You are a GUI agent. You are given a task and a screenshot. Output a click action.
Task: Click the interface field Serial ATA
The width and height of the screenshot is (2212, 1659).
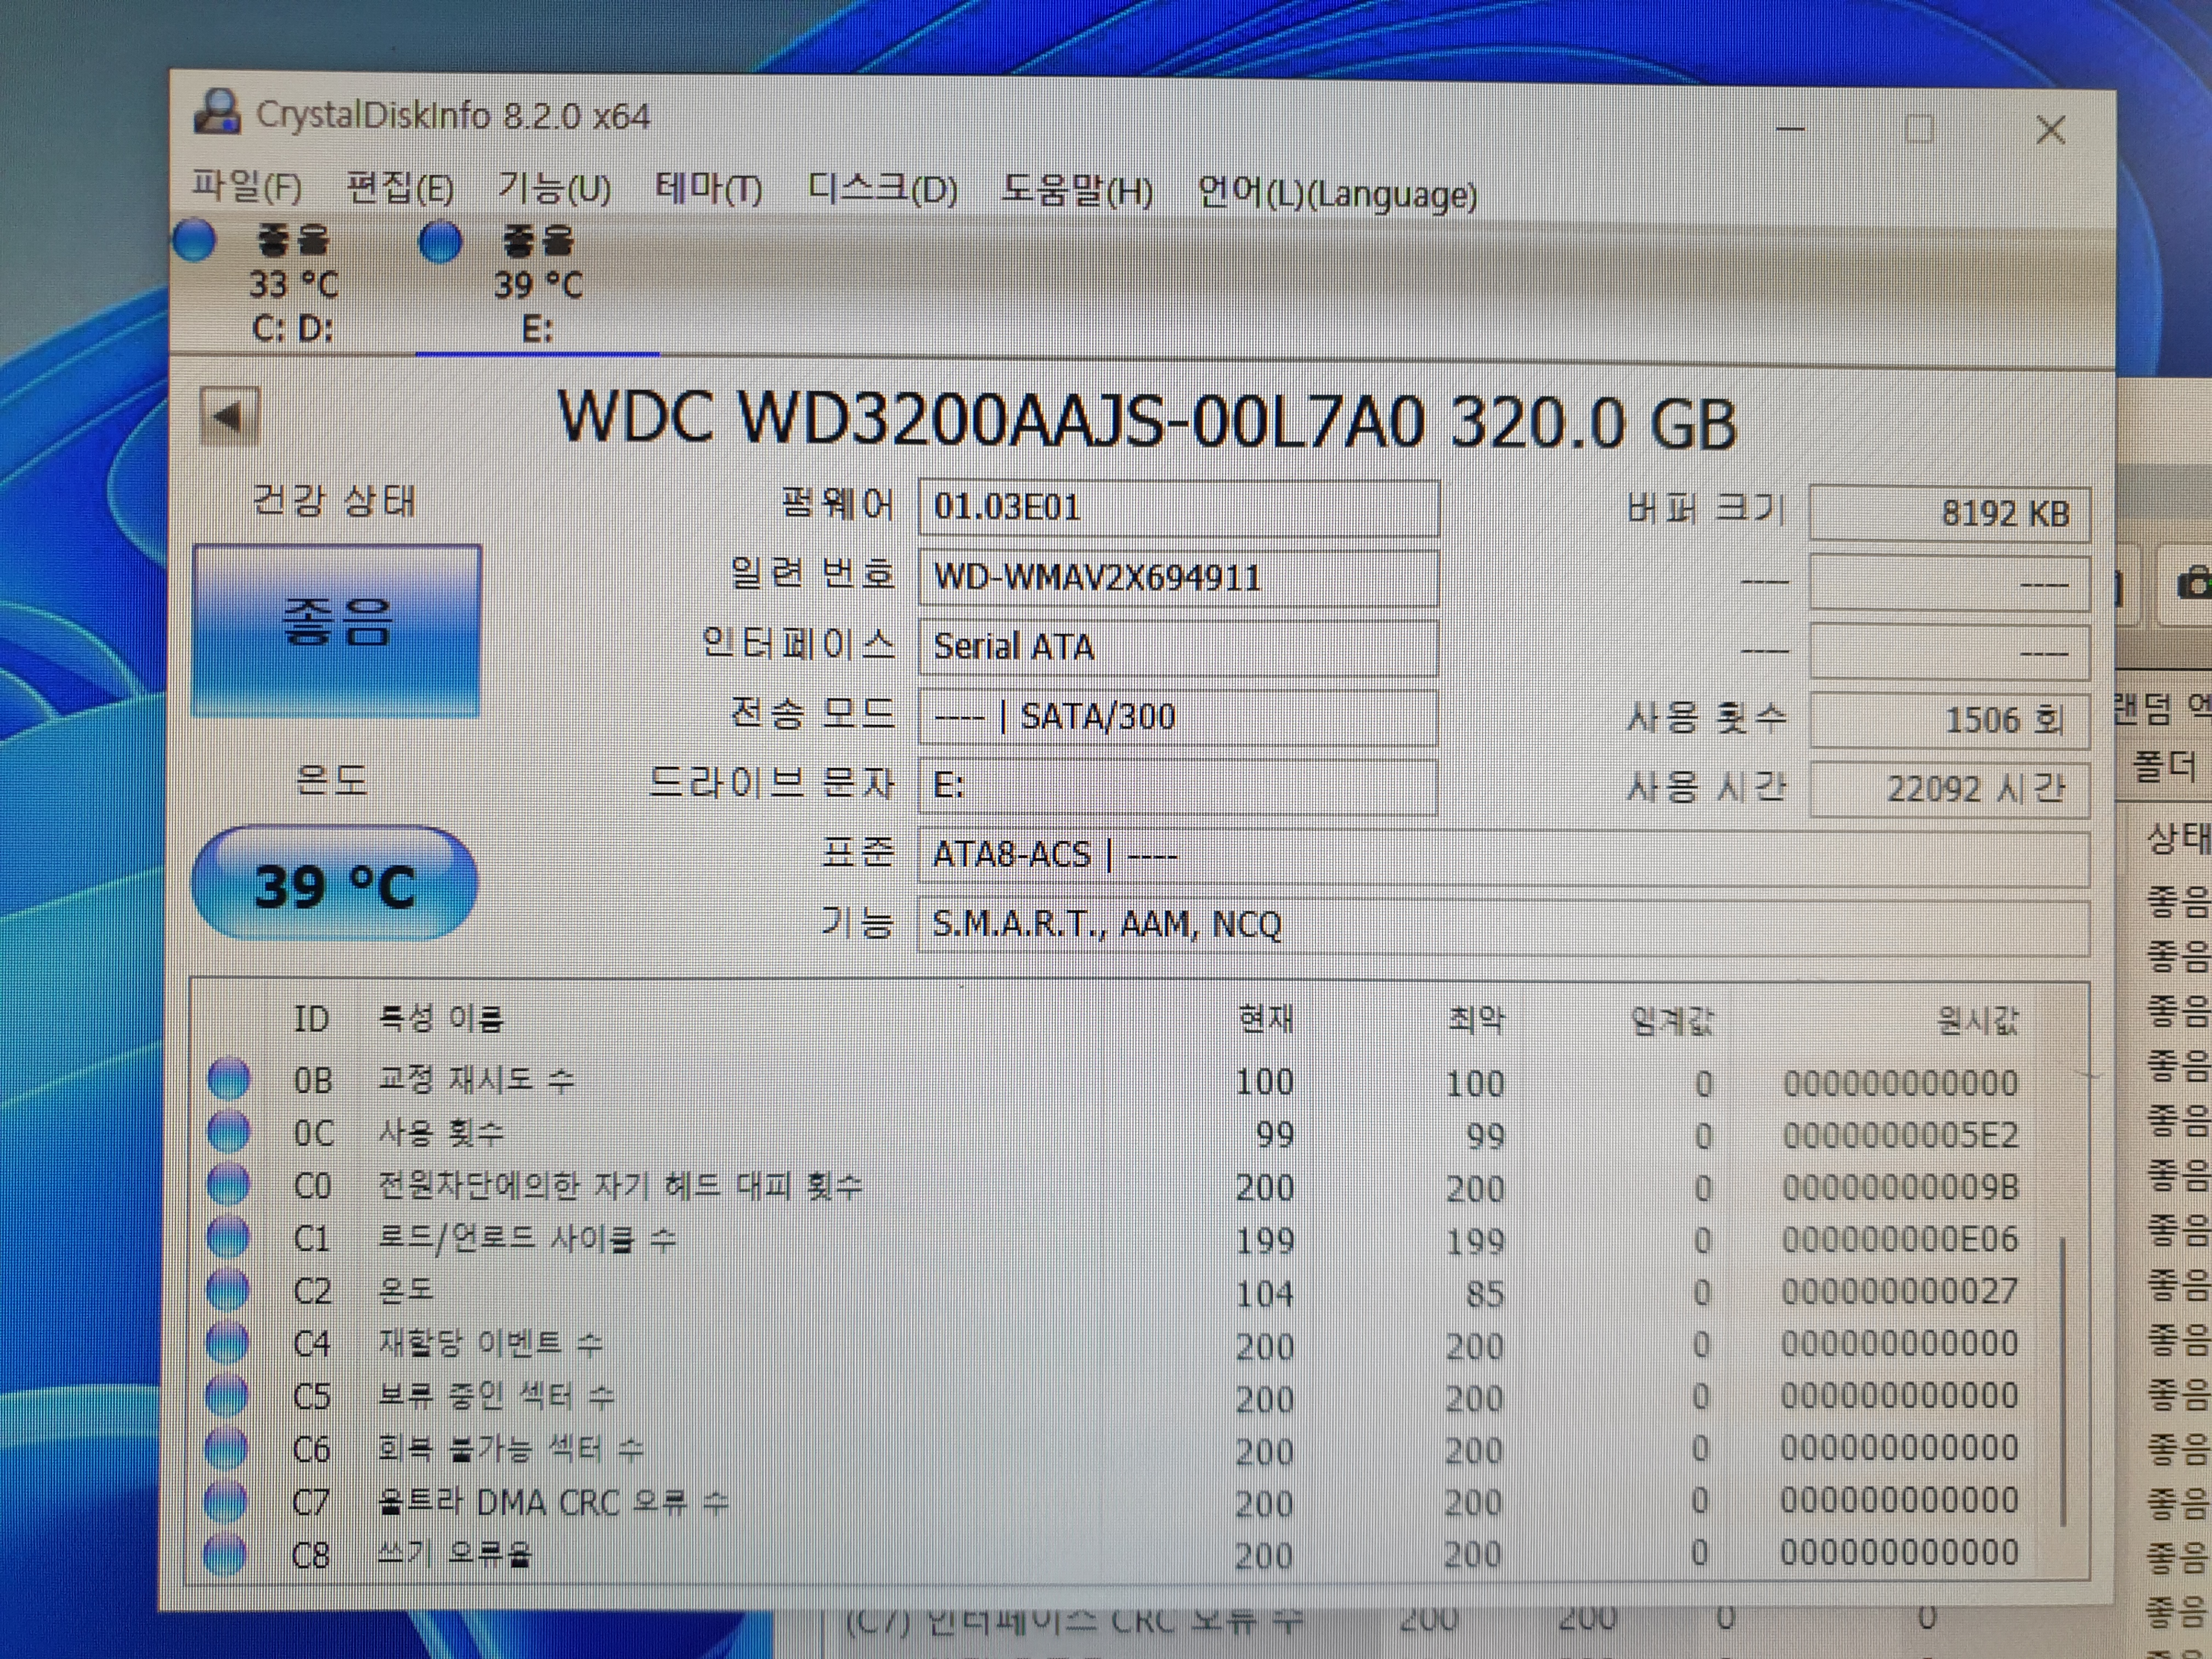pos(1178,647)
